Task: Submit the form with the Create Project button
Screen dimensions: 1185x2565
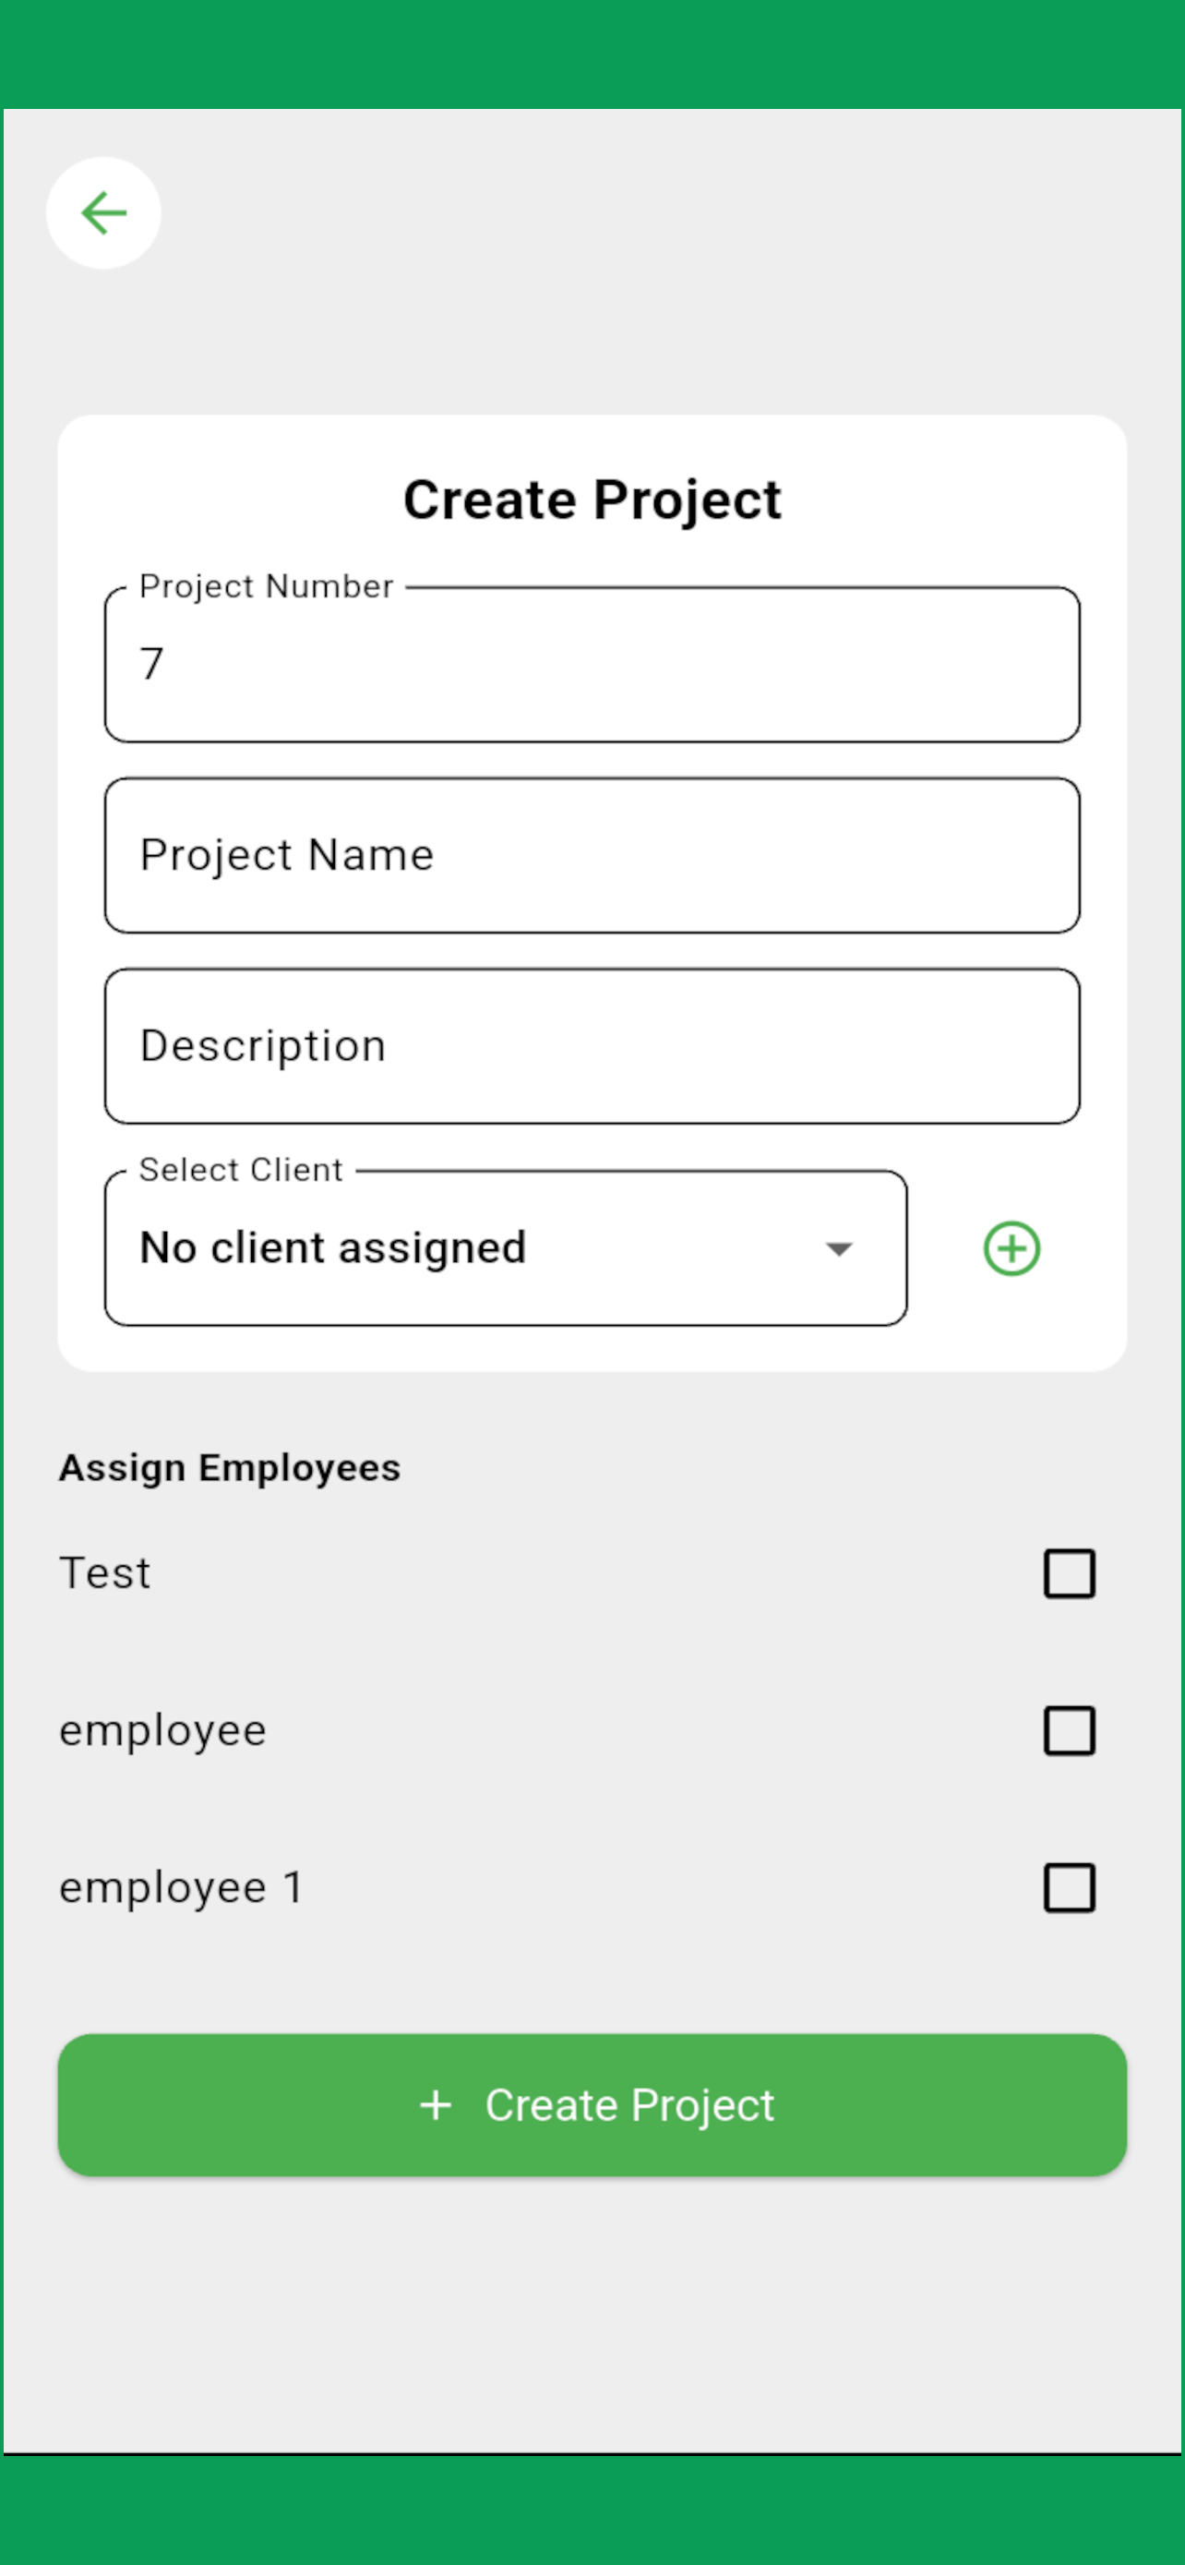Action: tap(592, 2105)
